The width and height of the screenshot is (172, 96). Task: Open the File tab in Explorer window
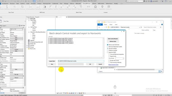[100, 25]
